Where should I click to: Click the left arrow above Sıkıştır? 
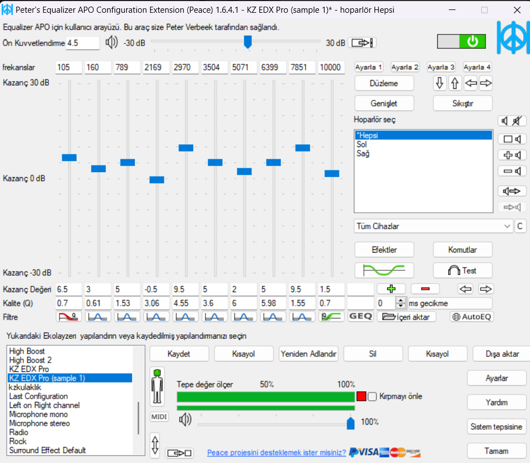471,83
